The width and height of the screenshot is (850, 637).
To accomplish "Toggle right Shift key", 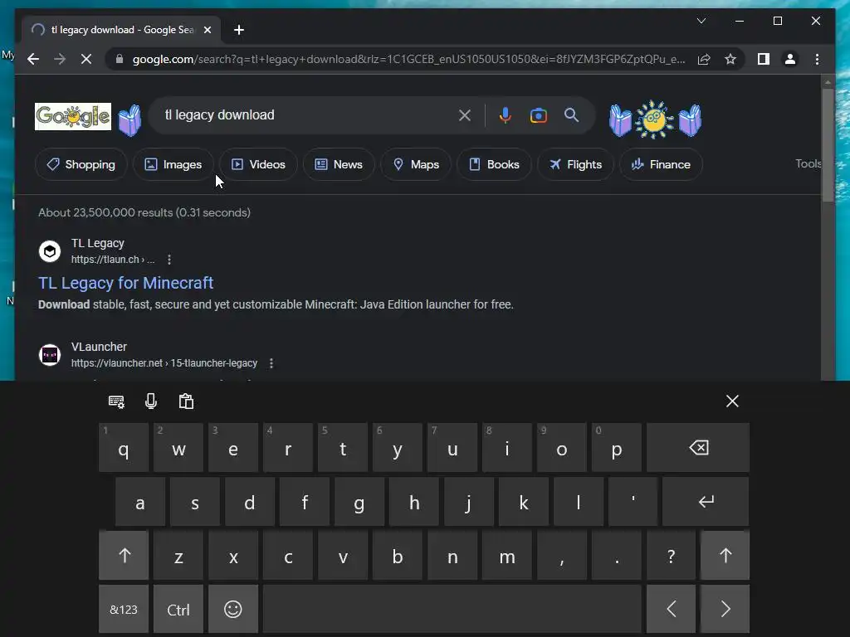I will pyautogui.click(x=725, y=555).
